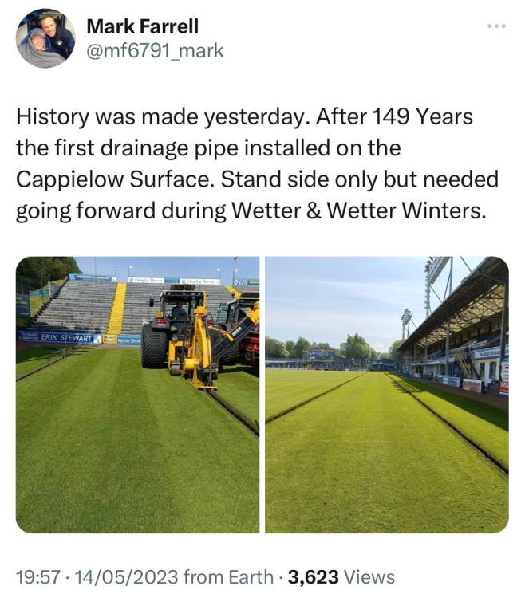The image size is (525, 598).
Task: Open the right photo of the covered stand
Action: click(387, 395)
